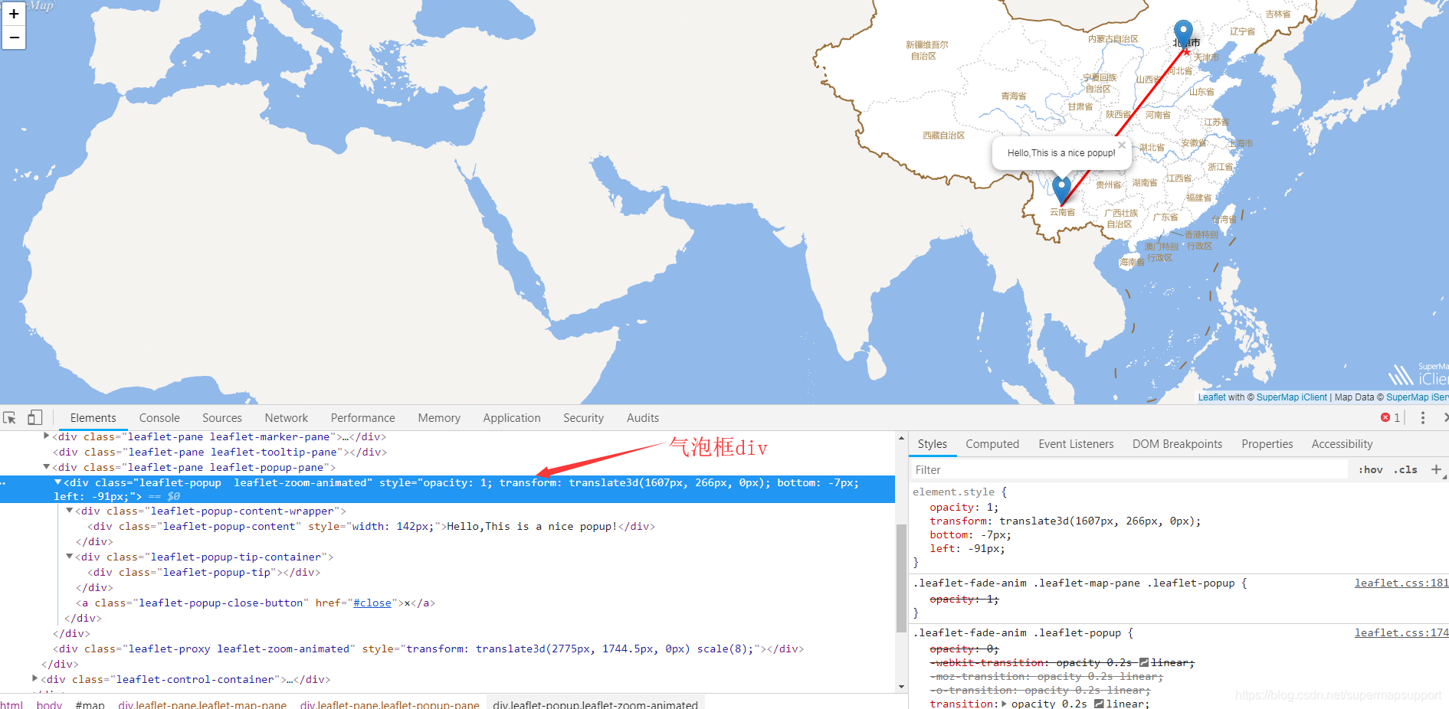Collapse the leaflet-popup-pane div node
This screenshot has width=1449, height=709.
[x=46, y=466]
